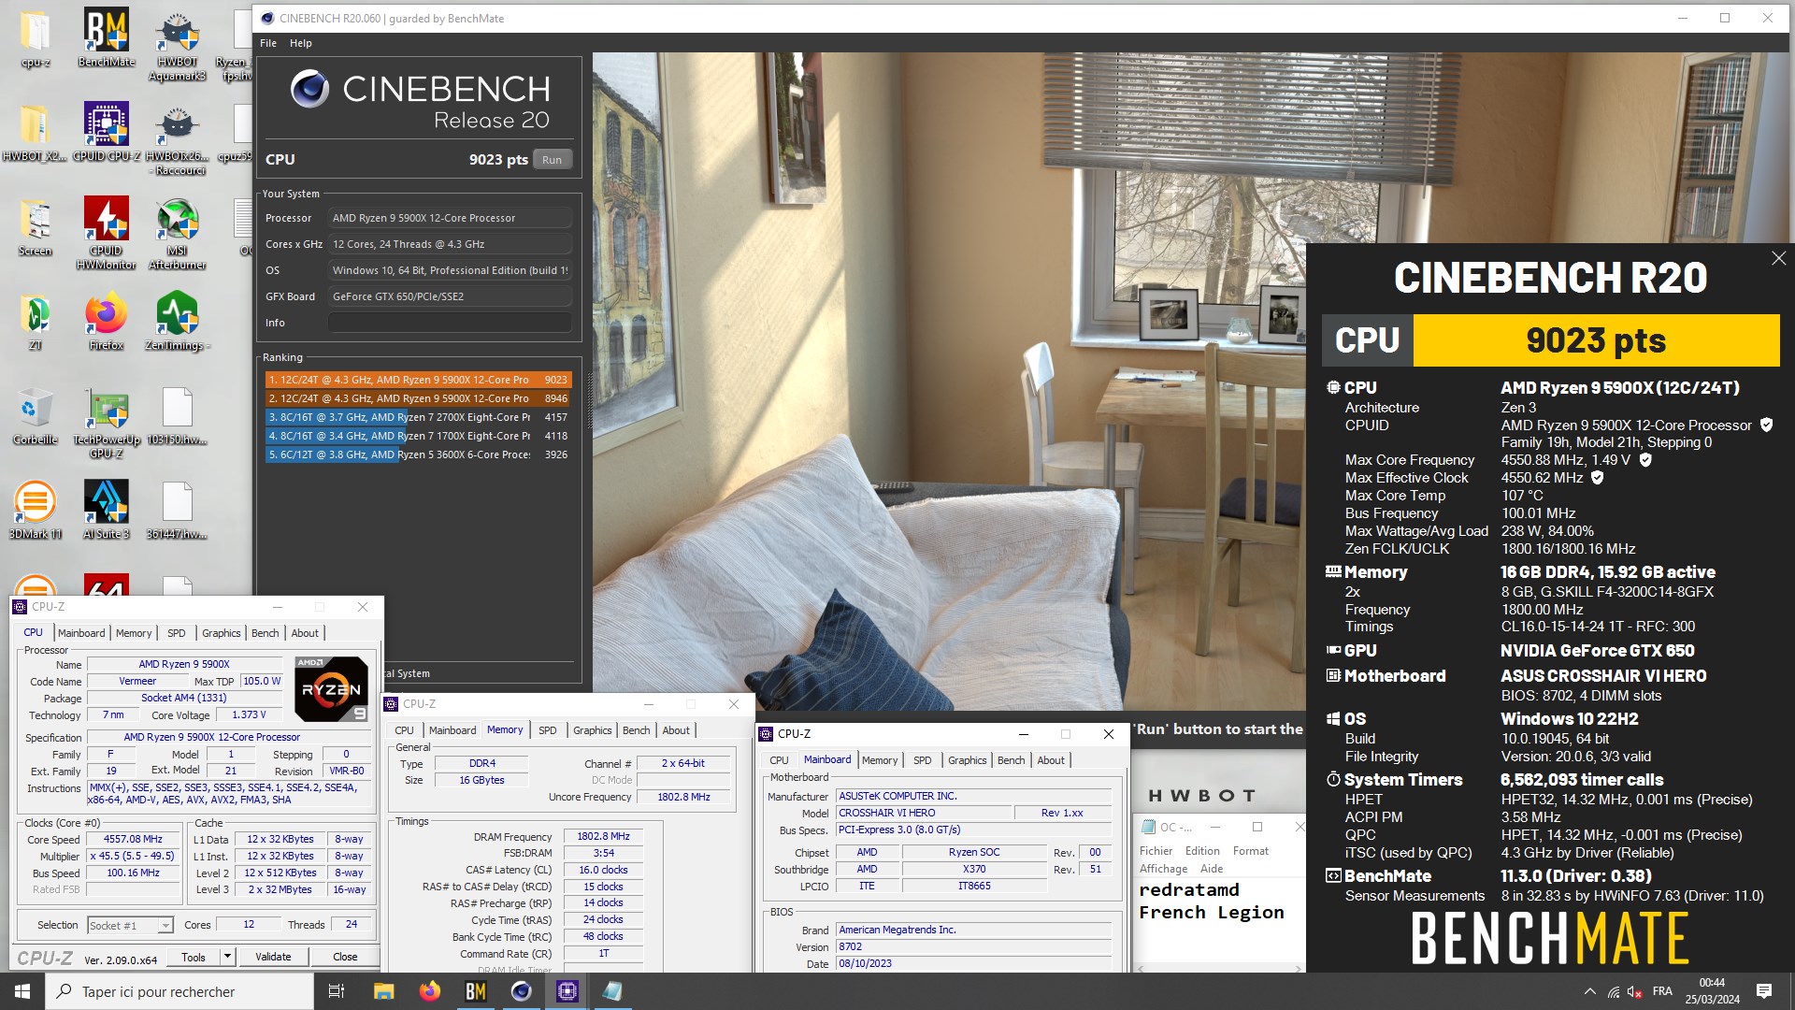This screenshot has width=1795, height=1010.
Task: Open the HWBOTx265 Raccourci shortcut
Action: (177, 138)
